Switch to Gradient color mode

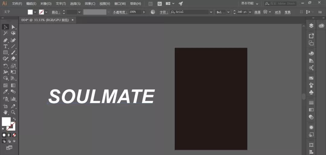point(9,135)
